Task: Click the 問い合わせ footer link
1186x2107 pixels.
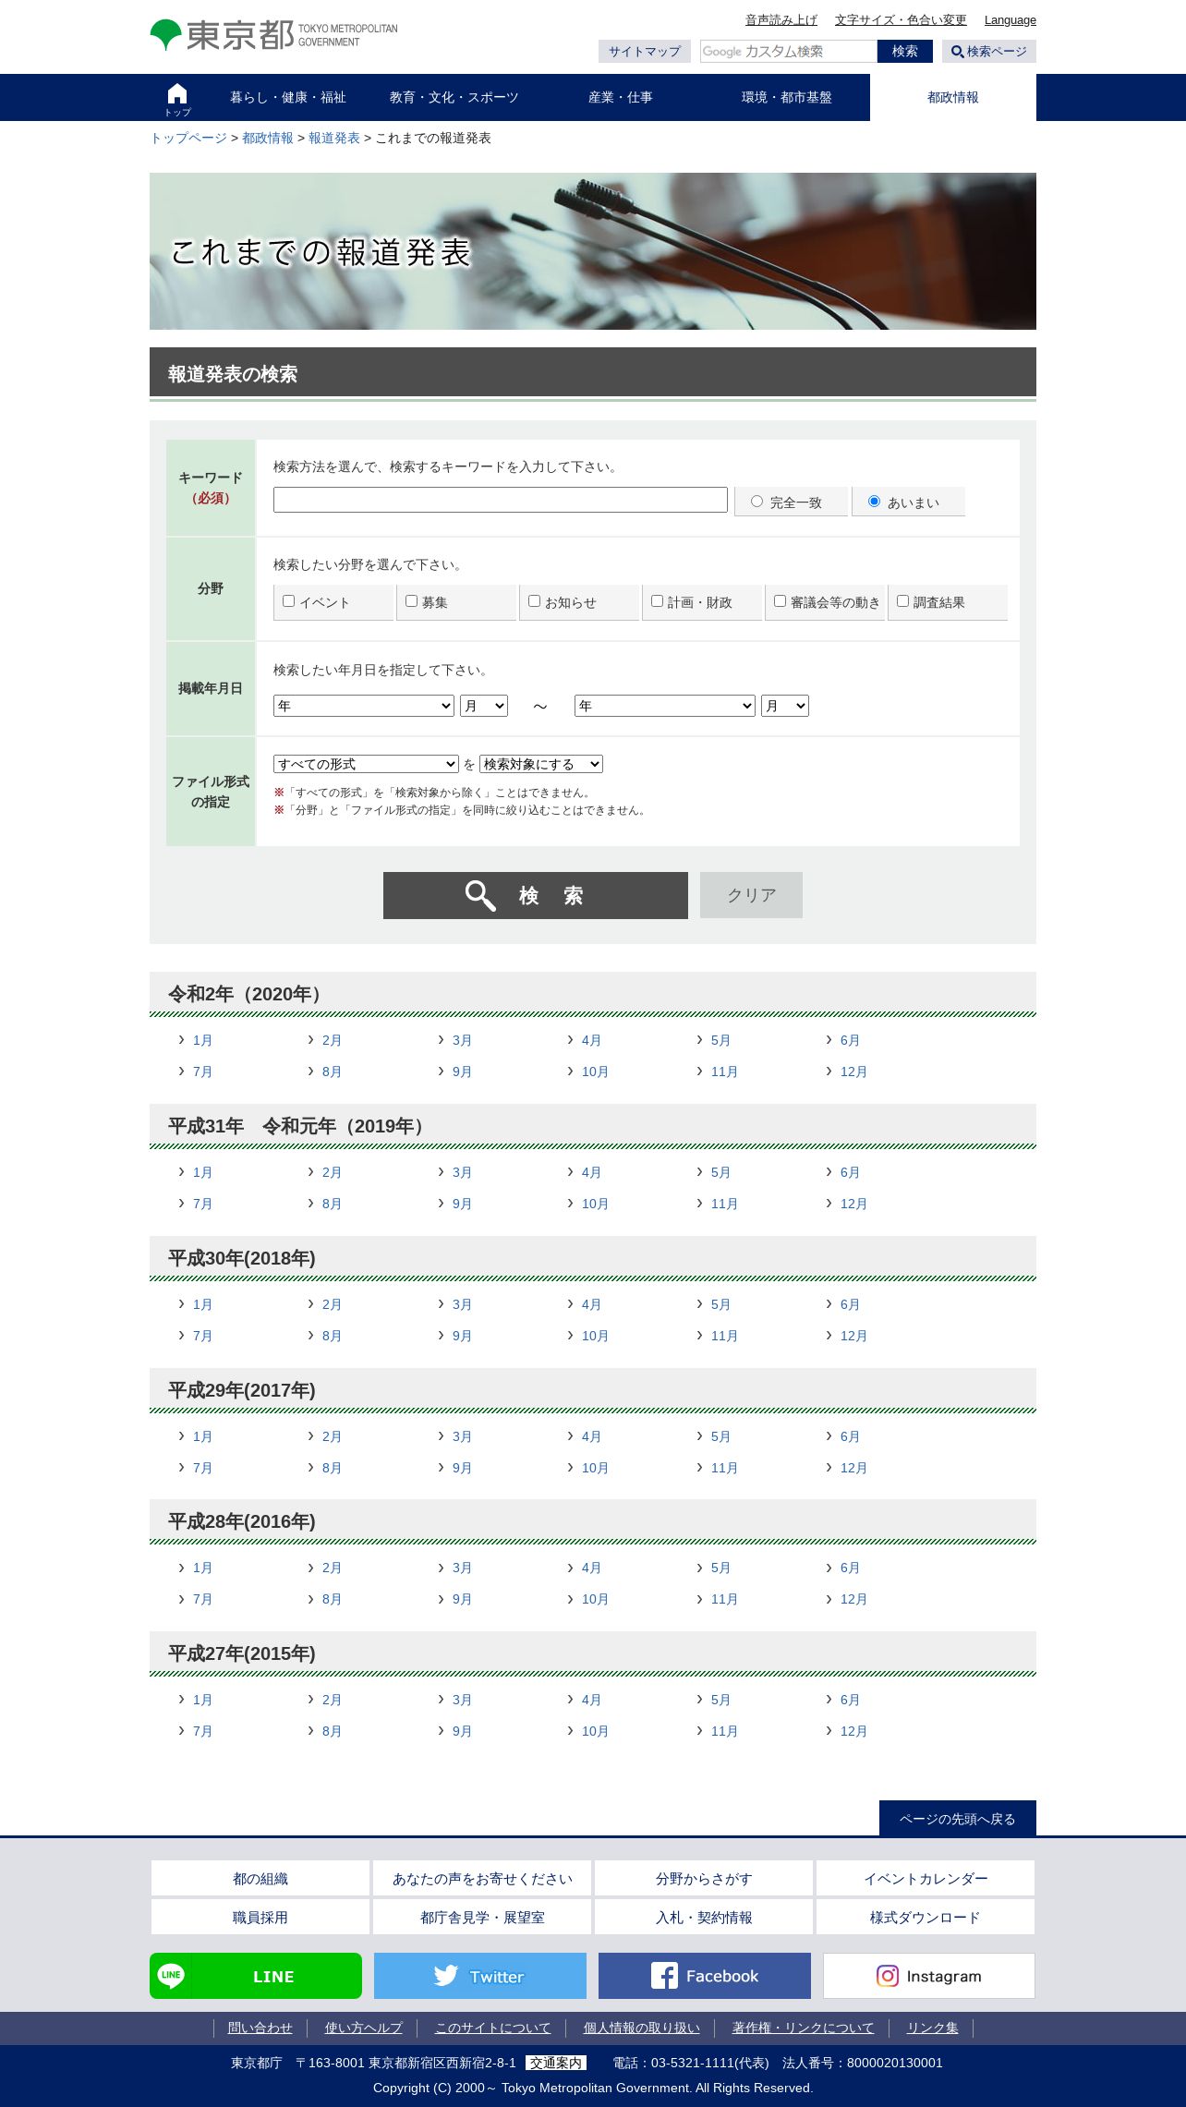Action: pos(260,2028)
